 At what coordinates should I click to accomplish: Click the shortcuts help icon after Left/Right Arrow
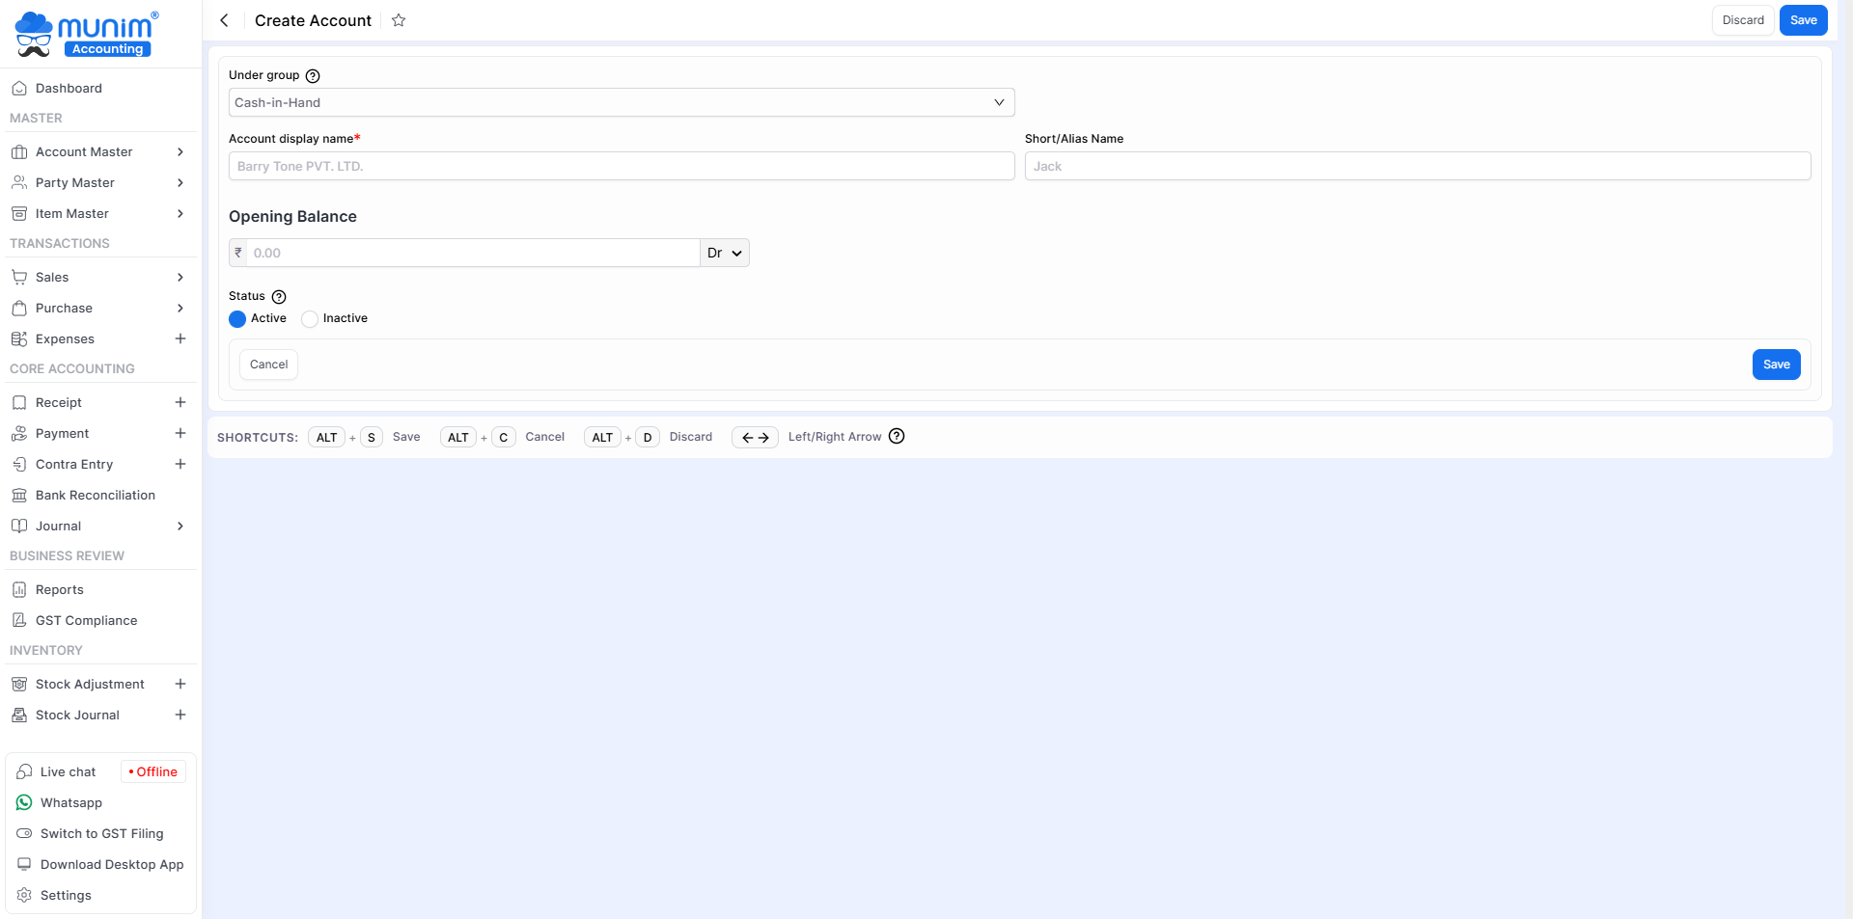(897, 437)
